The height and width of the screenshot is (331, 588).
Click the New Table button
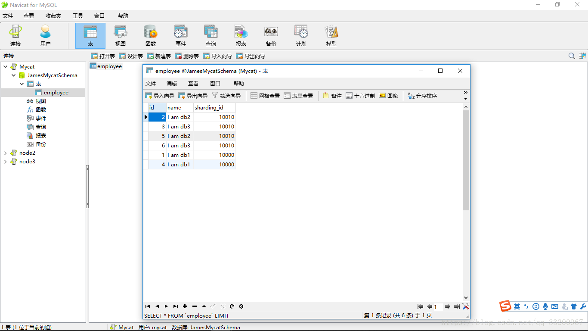[x=159, y=56]
